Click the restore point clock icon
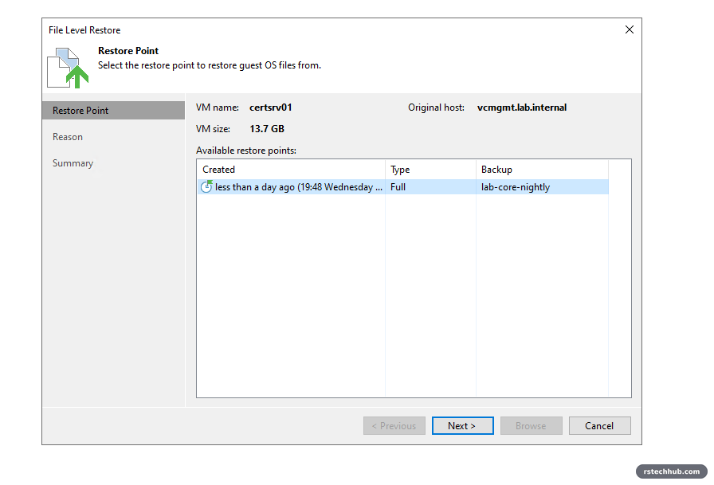 pyautogui.click(x=206, y=186)
